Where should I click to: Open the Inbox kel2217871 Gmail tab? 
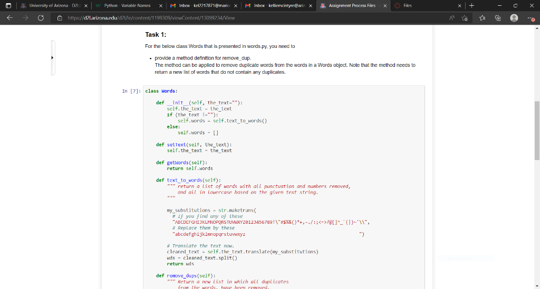point(204,5)
